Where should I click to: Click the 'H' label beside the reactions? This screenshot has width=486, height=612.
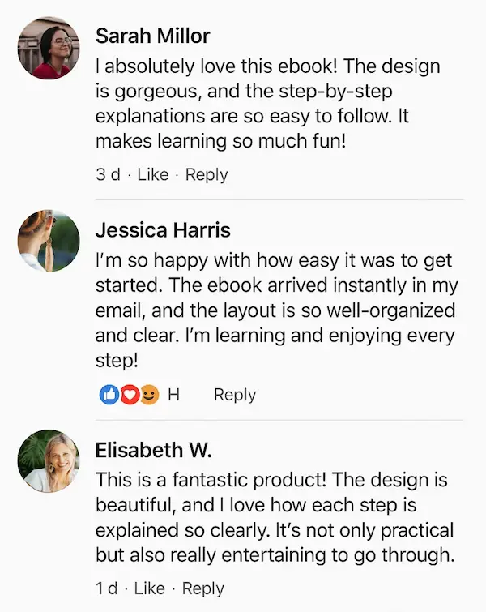point(173,395)
